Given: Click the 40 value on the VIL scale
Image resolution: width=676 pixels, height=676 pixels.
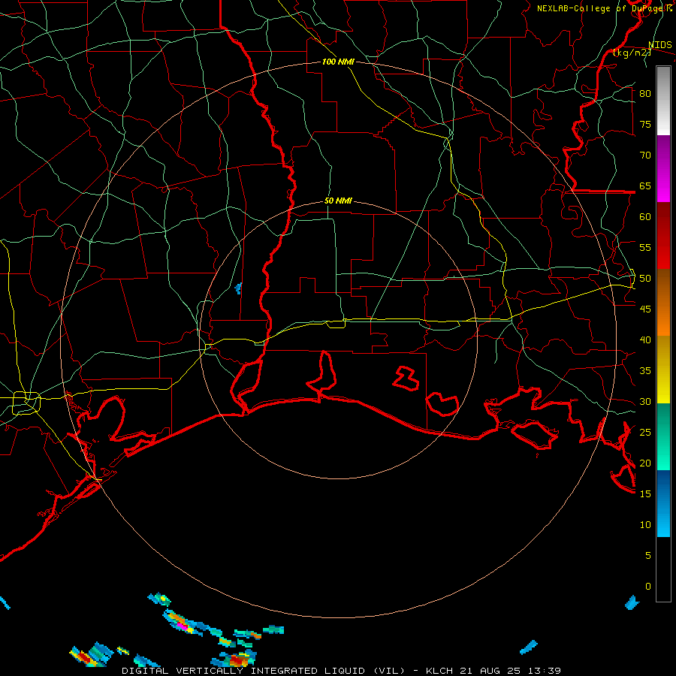Looking at the screenshot, I should (x=645, y=340).
